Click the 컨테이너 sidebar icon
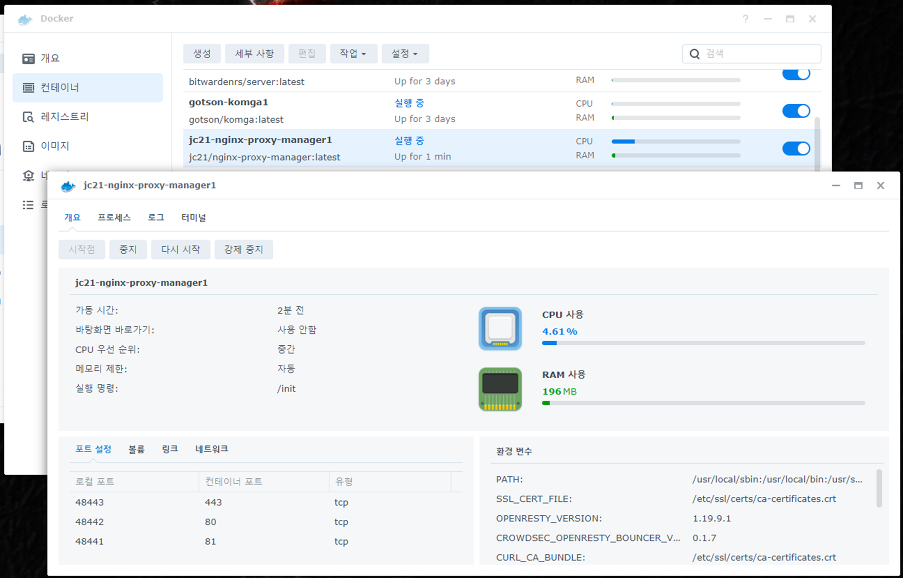The image size is (903, 578). [x=28, y=88]
